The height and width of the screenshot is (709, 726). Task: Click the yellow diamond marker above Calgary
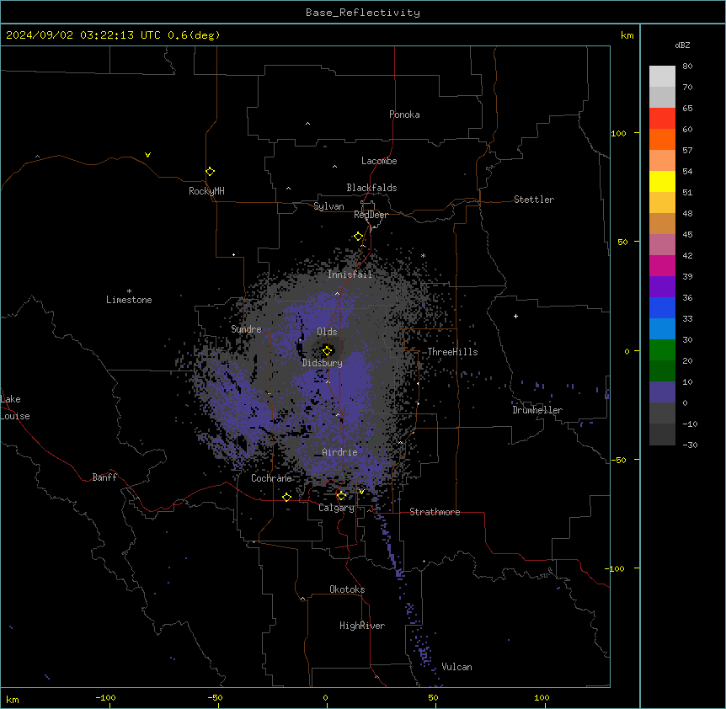click(341, 496)
